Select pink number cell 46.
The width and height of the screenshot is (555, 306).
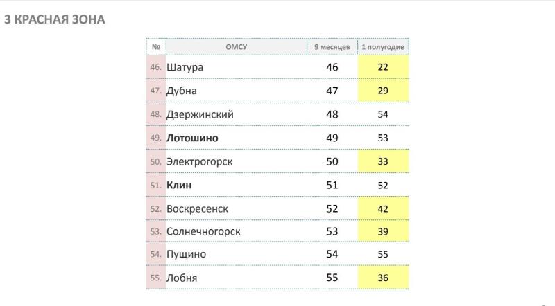pos(156,66)
